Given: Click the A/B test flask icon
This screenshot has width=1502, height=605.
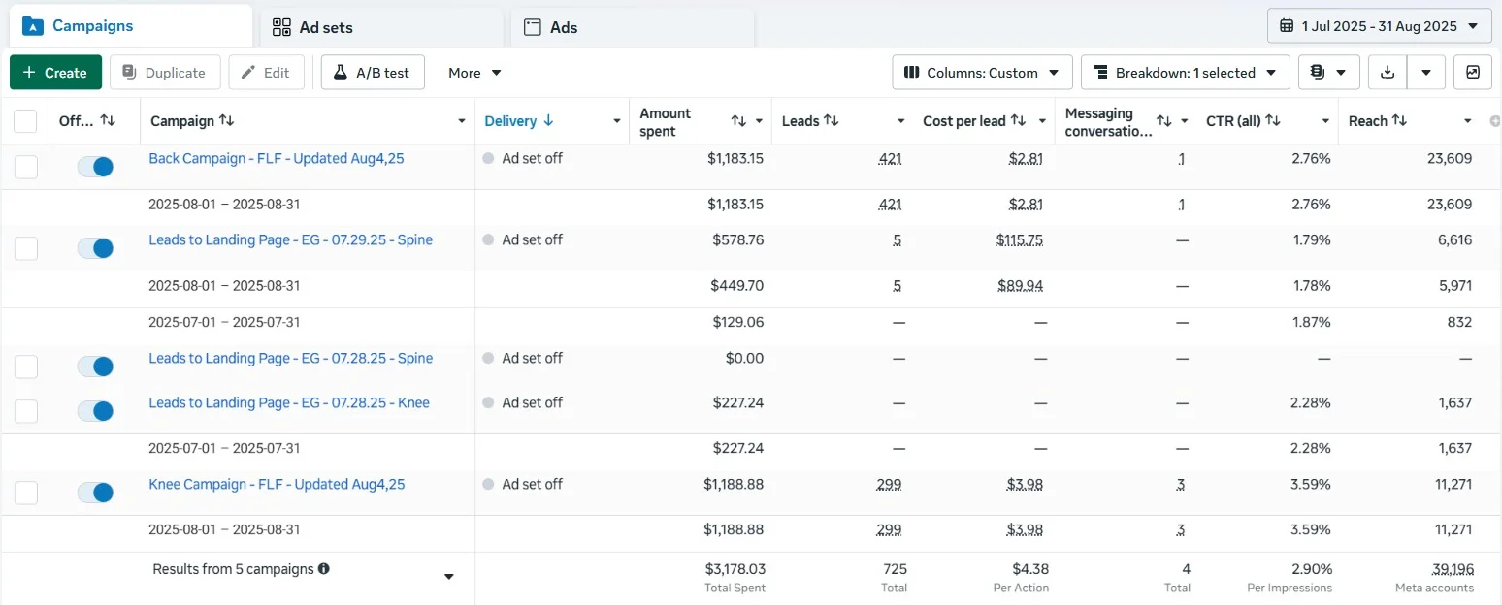Looking at the screenshot, I should (x=341, y=73).
